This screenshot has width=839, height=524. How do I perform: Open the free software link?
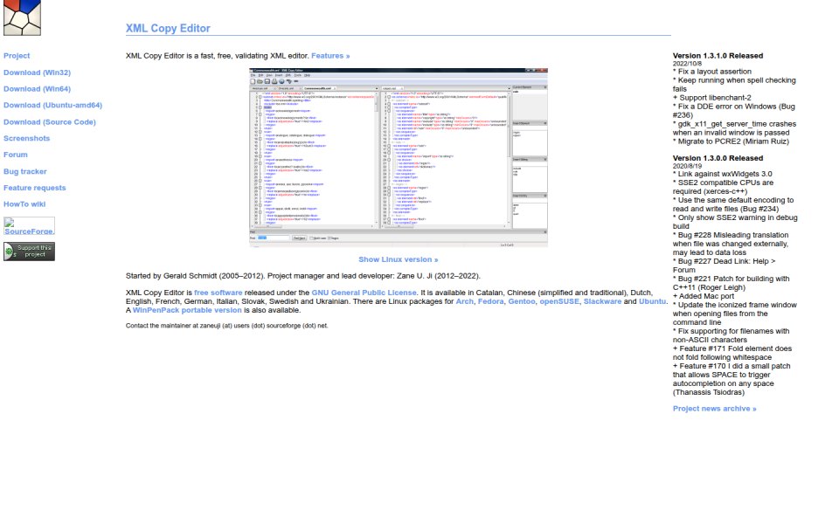click(x=218, y=293)
